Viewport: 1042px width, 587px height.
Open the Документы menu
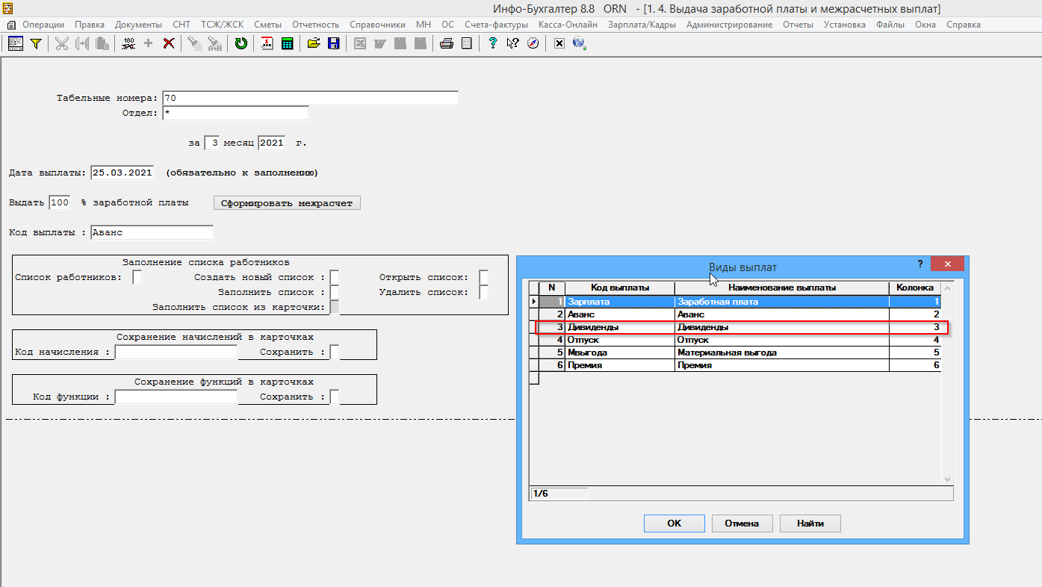tap(138, 25)
